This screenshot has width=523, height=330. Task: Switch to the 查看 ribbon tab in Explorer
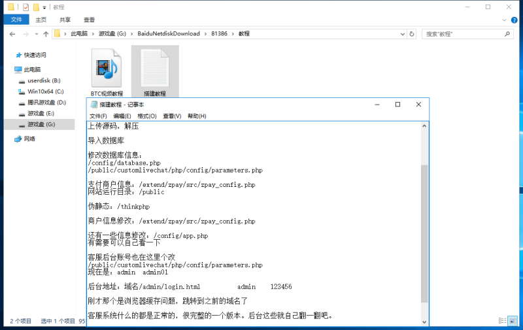pos(89,20)
